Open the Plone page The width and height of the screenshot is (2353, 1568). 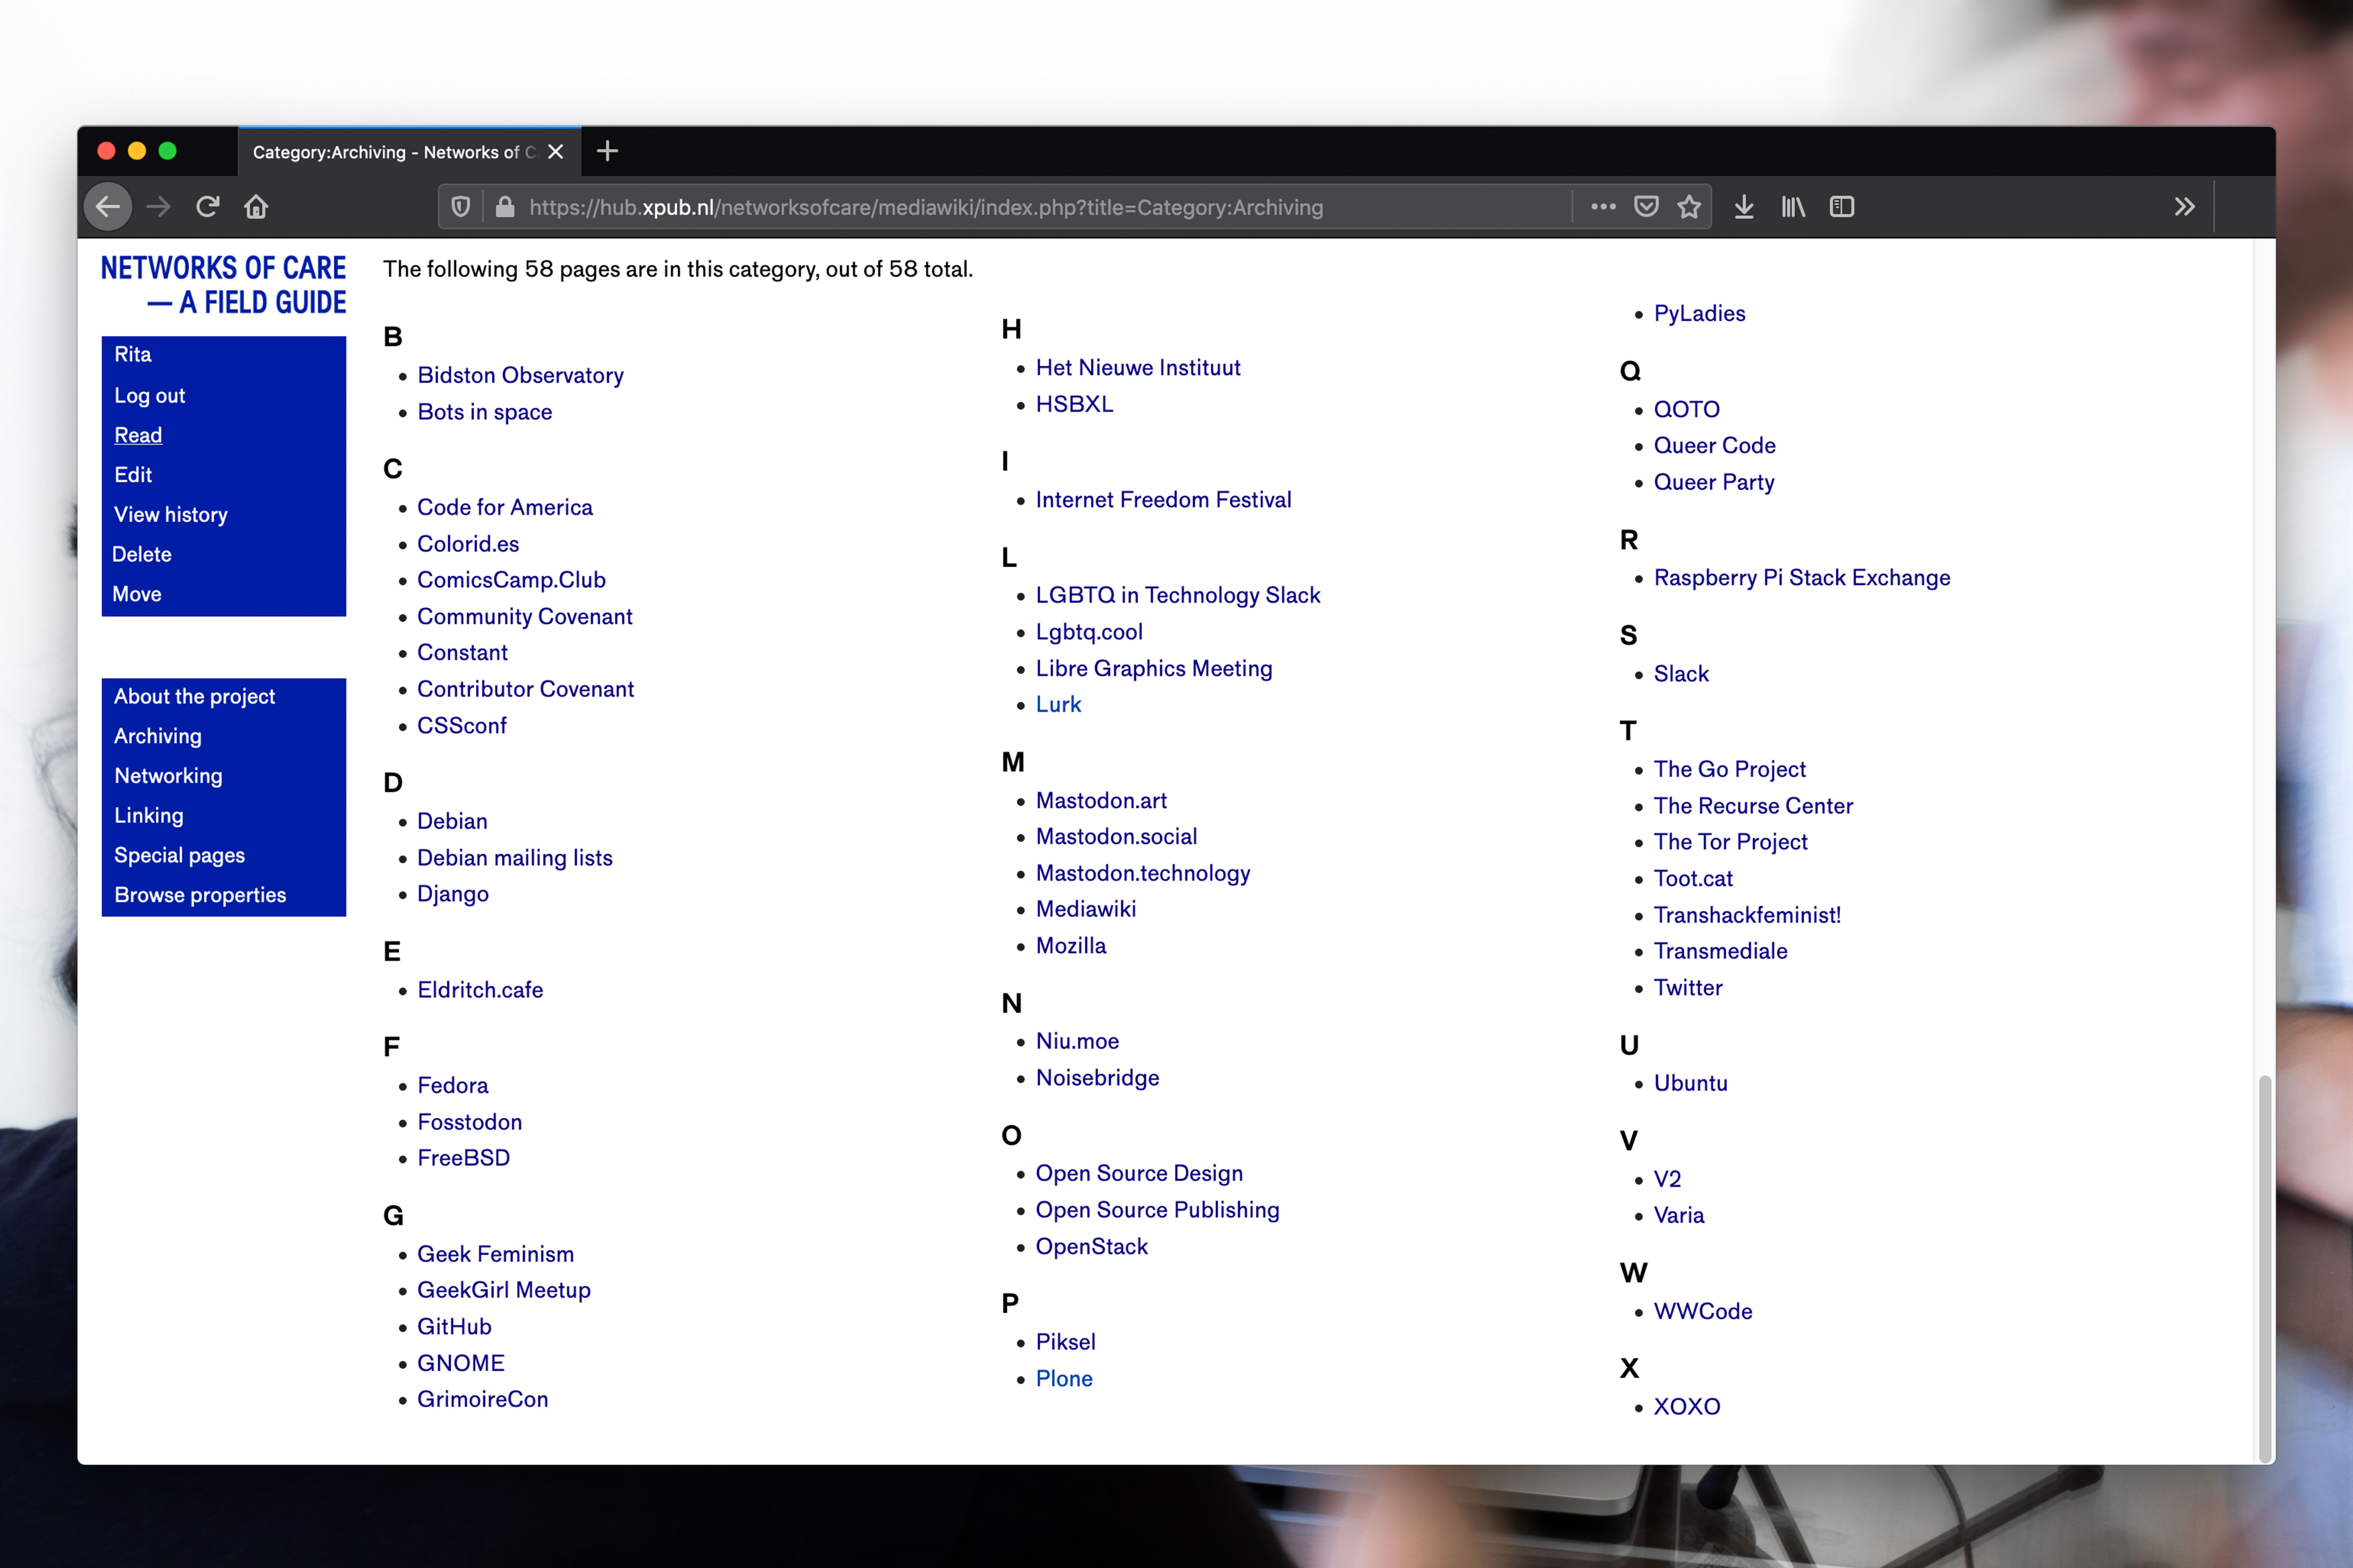[1063, 1379]
